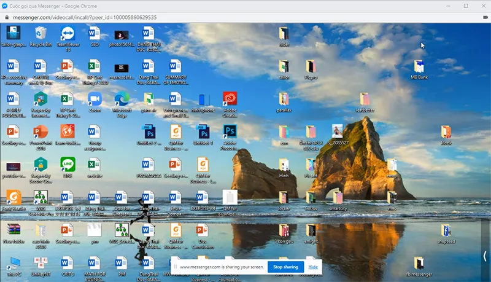491x282 pixels.
Task: Launch Microsoft Edge from the desktop
Action: point(122,100)
